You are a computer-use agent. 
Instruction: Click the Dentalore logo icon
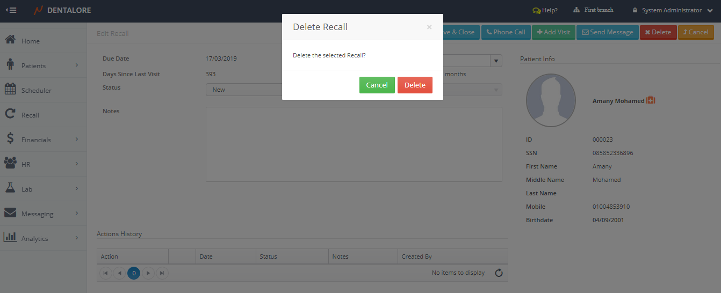coord(38,10)
